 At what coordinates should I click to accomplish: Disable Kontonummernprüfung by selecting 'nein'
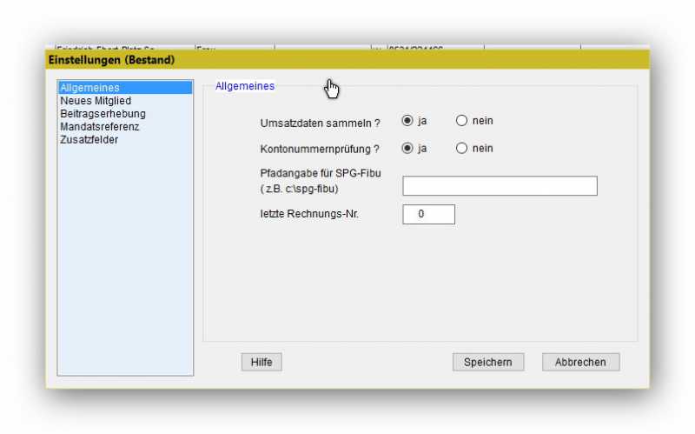[x=461, y=149]
